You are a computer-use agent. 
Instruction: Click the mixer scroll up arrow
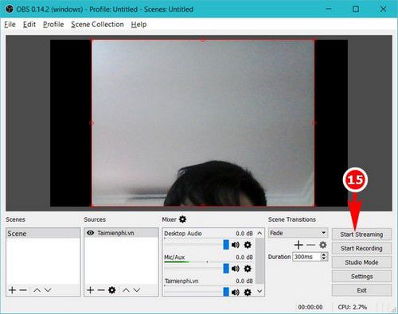(x=259, y=233)
